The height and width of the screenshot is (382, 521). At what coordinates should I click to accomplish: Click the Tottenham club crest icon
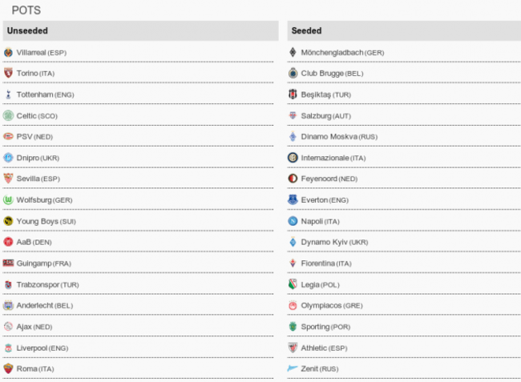[x=8, y=94]
